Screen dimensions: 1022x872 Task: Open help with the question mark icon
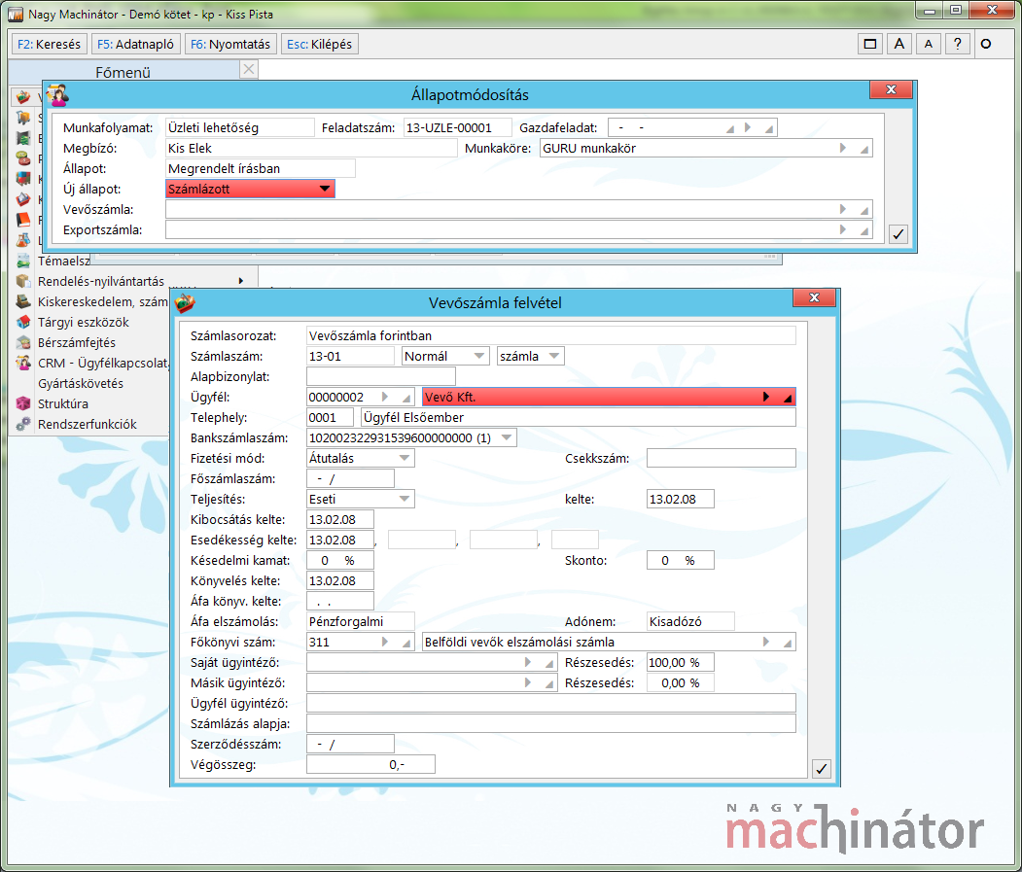[957, 44]
